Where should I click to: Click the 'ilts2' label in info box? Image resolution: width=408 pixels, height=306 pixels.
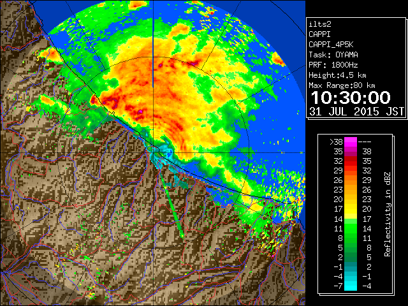(x=320, y=24)
